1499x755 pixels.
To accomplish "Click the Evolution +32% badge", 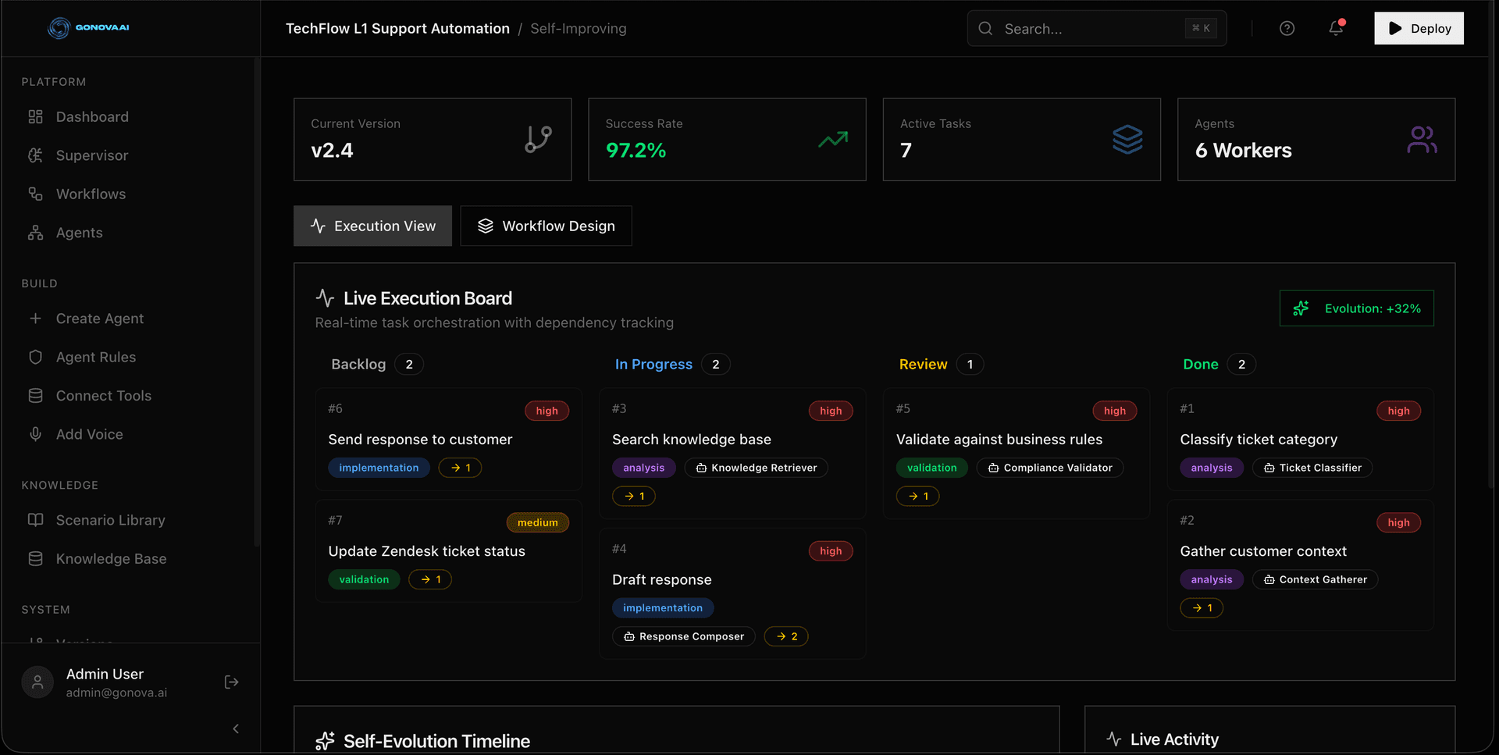I will tap(1356, 308).
